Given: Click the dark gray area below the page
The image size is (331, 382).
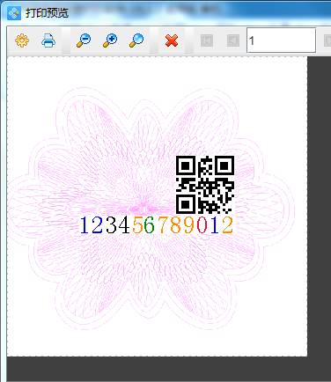Looking at the screenshot, I should (x=169, y=369).
